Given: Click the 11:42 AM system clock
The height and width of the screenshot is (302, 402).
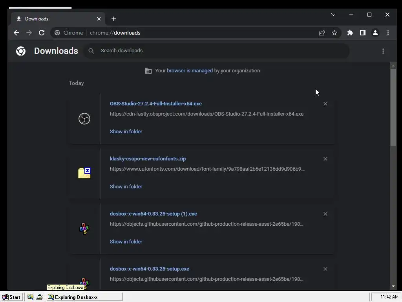Looking at the screenshot, I should coord(389,297).
